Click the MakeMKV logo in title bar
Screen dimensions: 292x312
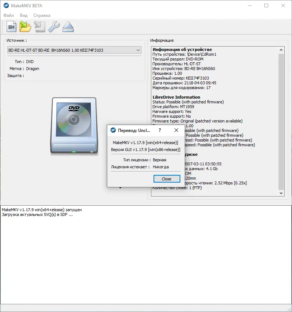[x=6, y=5]
